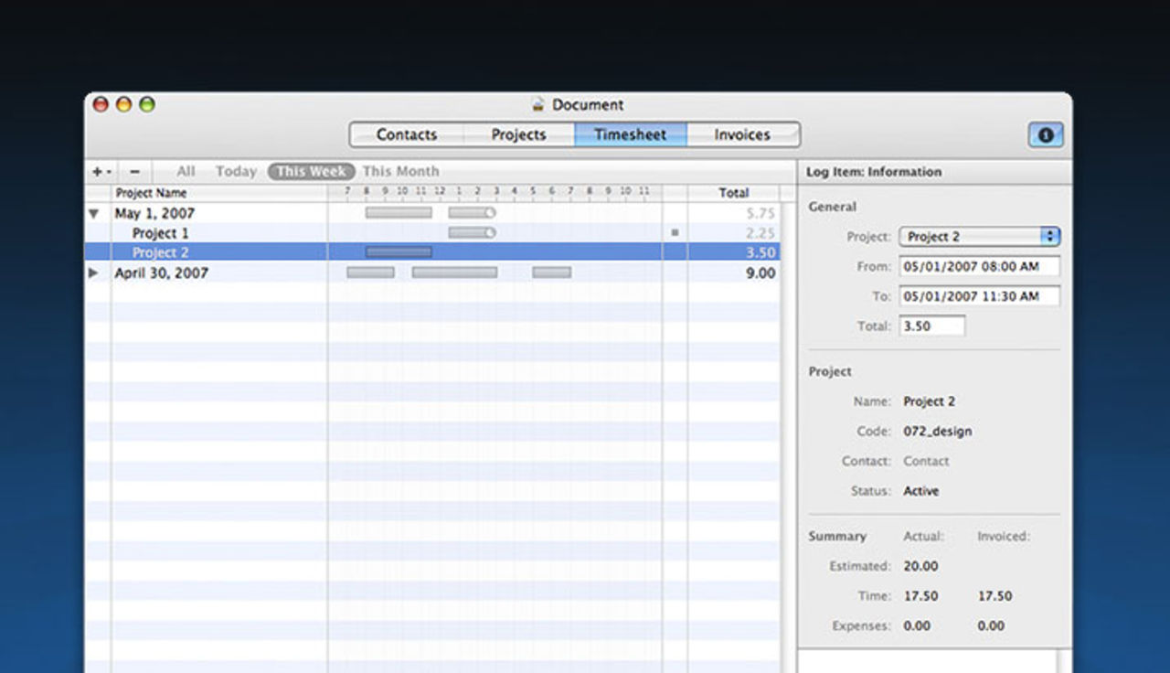The height and width of the screenshot is (673, 1170).
Task: Go to the Projects tab
Action: (518, 135)
